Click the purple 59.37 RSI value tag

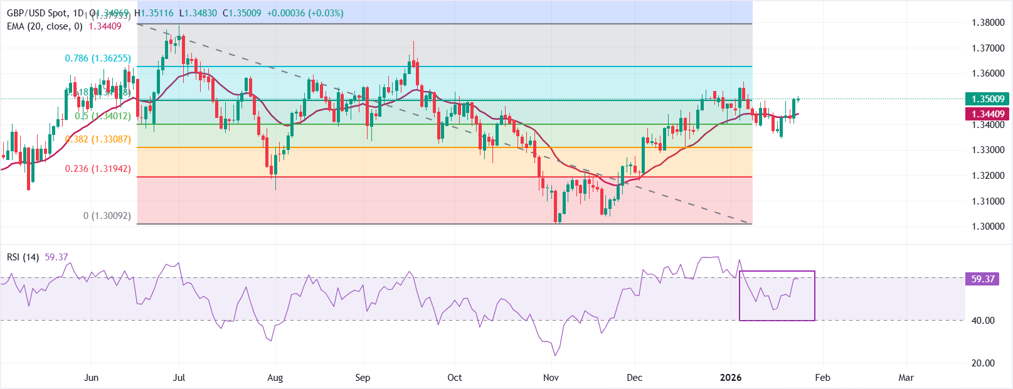pyautogui.click(x=983, y=279)
